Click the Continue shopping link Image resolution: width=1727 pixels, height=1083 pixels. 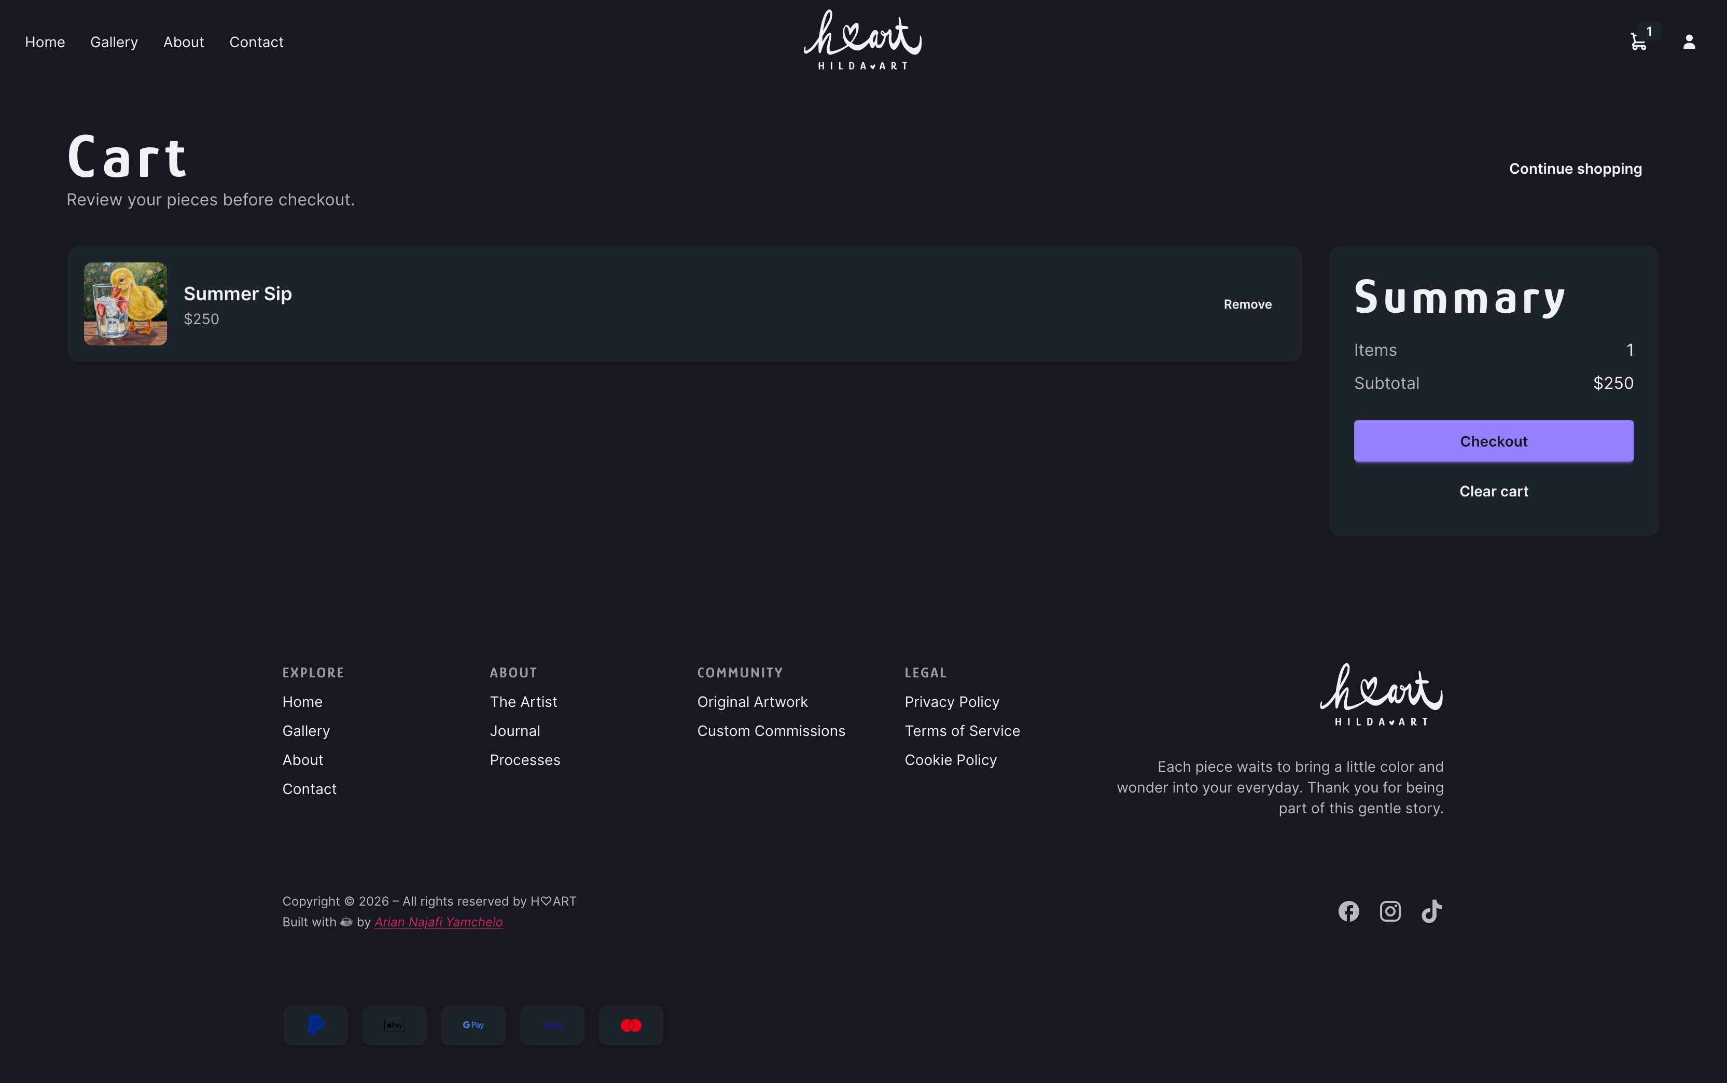[1575, 169]
